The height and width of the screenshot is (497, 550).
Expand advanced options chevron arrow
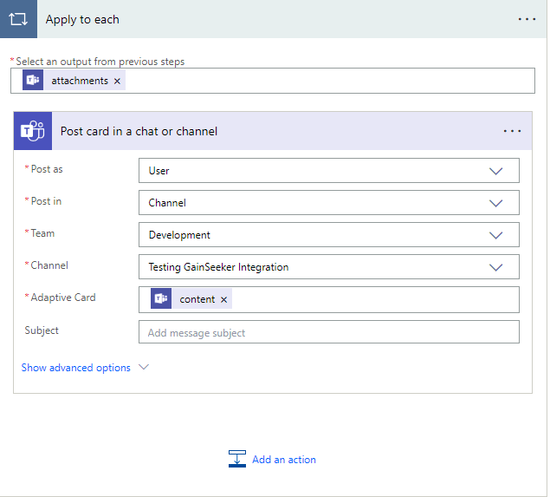144,368
